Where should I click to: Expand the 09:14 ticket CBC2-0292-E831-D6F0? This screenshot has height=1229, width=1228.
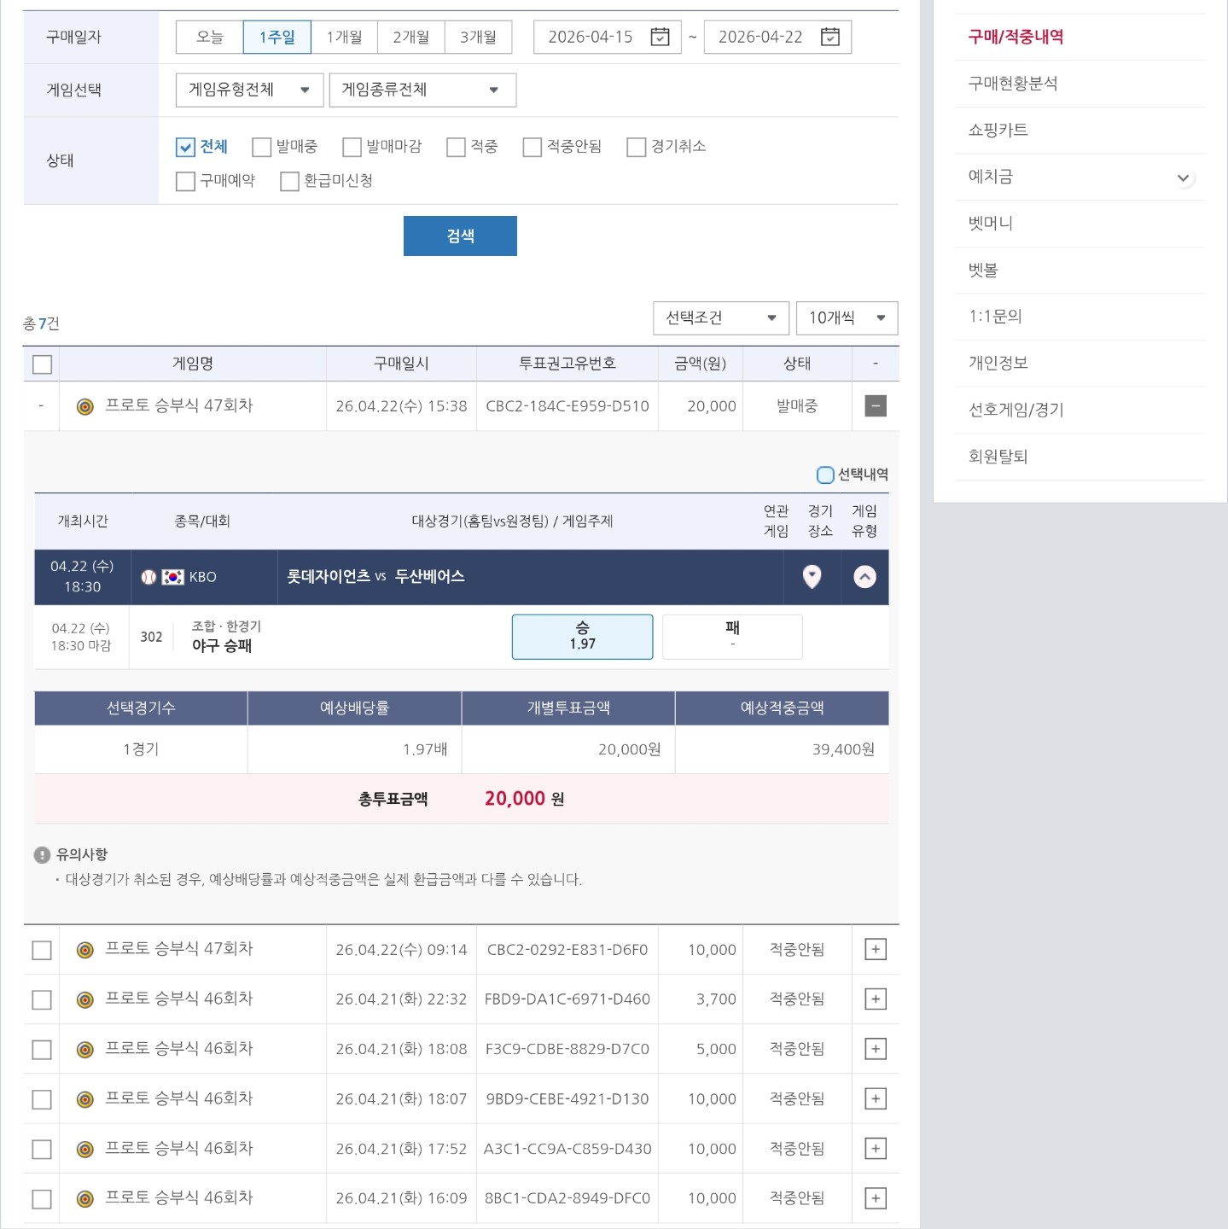coord(876,949)
